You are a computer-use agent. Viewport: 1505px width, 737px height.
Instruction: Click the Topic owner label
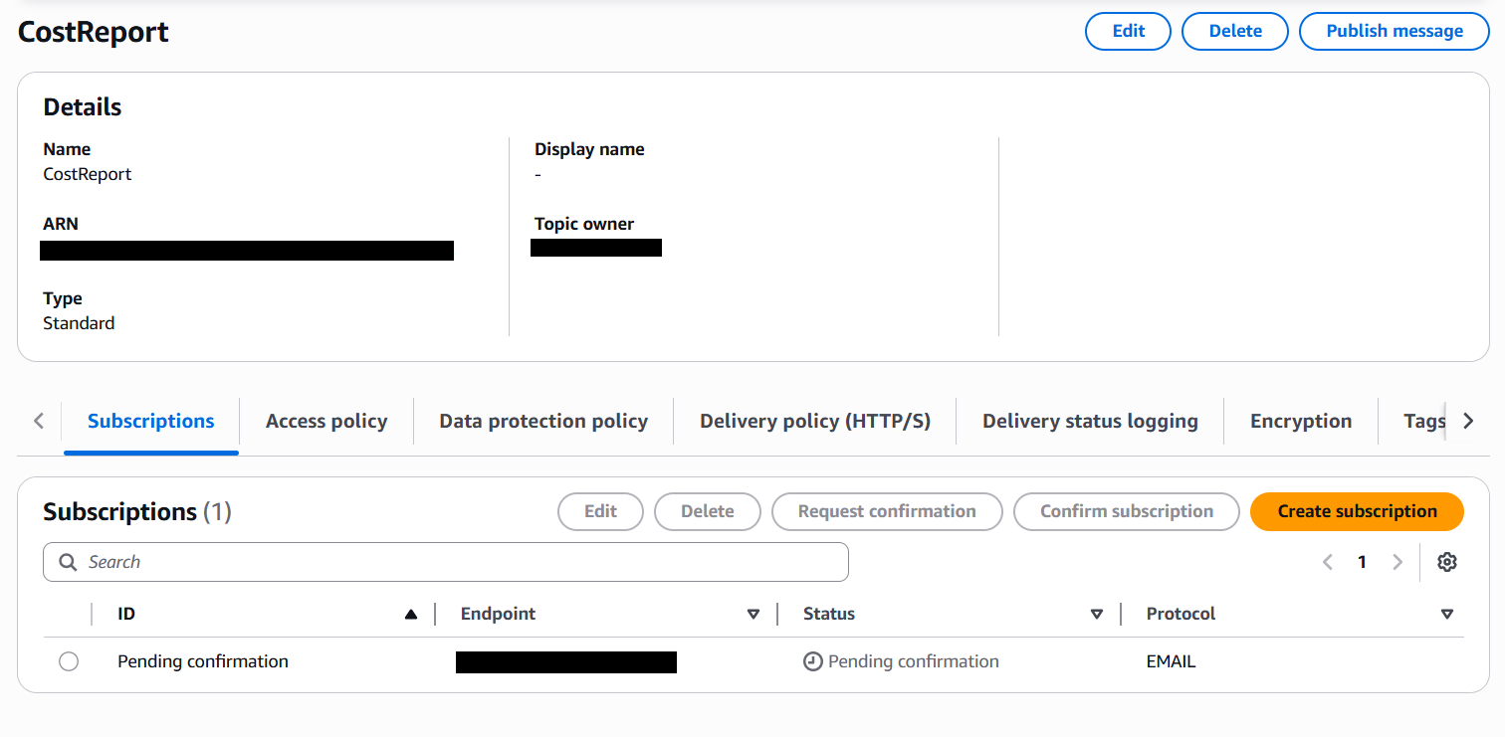tap(584, 224)
